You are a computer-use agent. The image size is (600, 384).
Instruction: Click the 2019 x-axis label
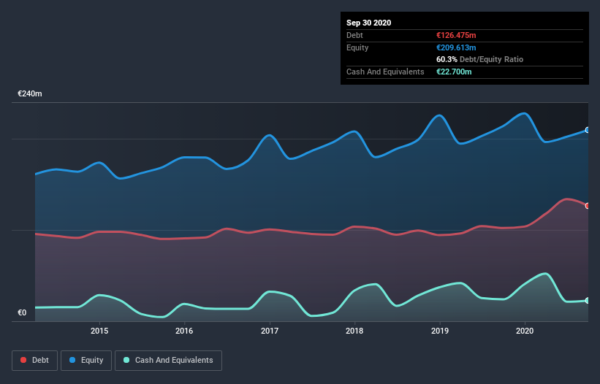(x=440, y=331)
